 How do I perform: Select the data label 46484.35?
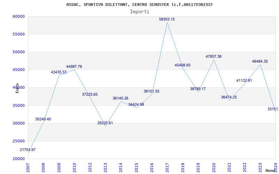(x=260, y=62)
